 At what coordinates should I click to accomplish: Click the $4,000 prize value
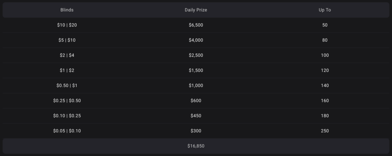tap(196, 40)
